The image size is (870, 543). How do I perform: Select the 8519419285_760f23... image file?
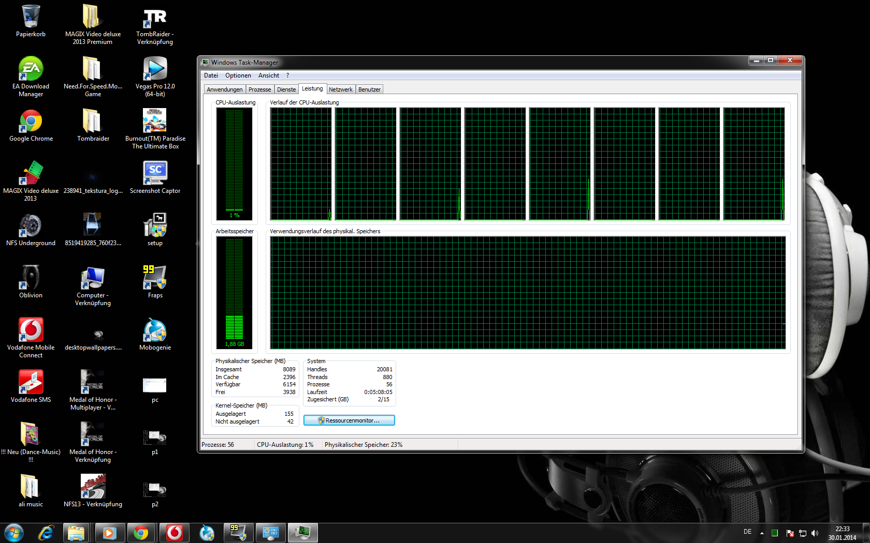pyautogui.click(x=93, y=230)
